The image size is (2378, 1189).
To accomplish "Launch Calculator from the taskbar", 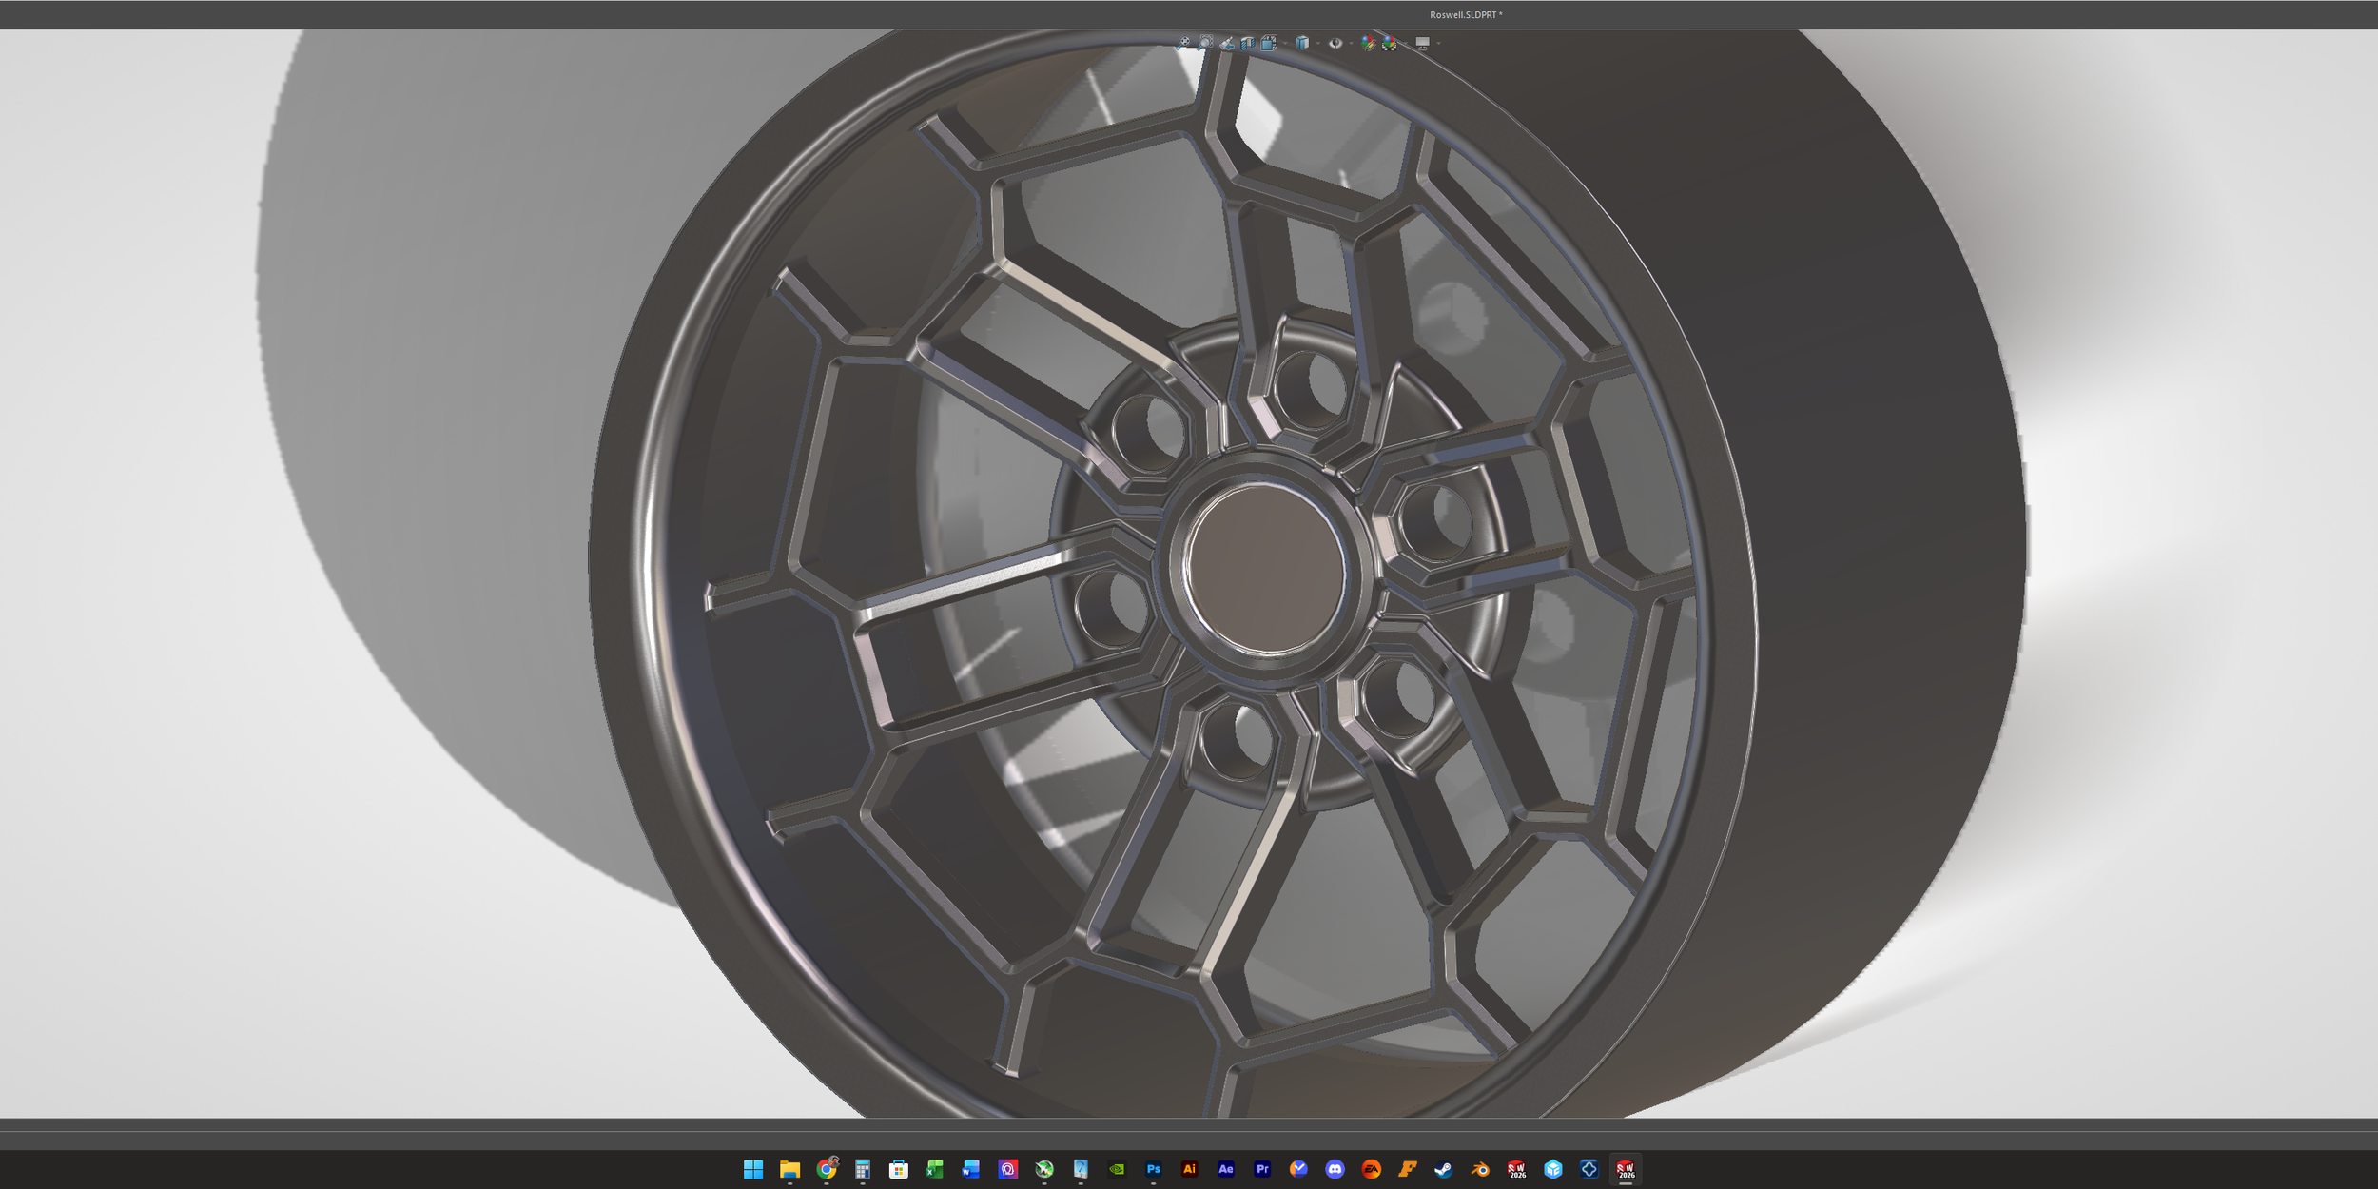I will click(x=862, y=1169).
